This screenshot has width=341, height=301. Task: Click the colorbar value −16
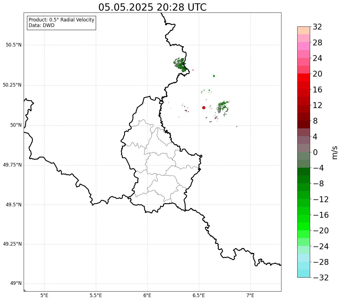[321, 215]
